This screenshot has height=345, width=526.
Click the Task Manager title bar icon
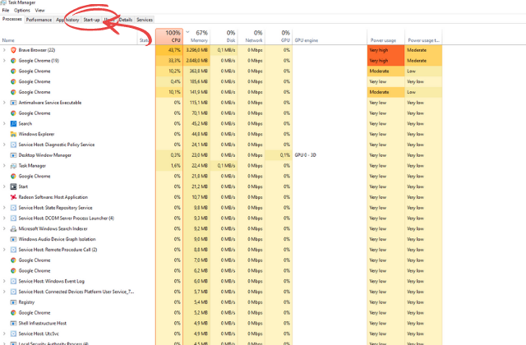pyautogui.click(x=3, y=2)
